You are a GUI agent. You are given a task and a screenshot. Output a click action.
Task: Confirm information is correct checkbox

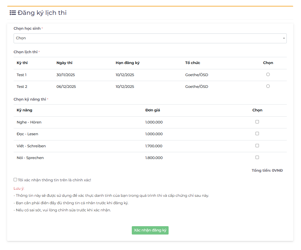click(15, 179)
